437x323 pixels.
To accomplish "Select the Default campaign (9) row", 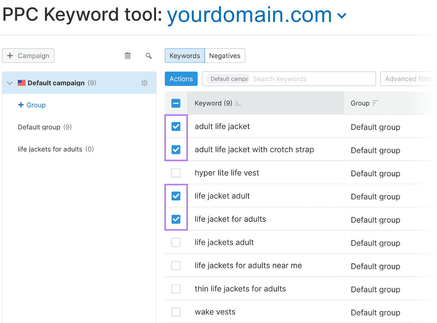I will (79, 83).
